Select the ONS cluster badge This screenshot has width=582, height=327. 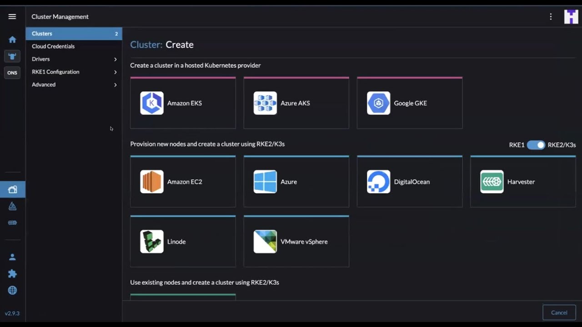click(12, 73)
